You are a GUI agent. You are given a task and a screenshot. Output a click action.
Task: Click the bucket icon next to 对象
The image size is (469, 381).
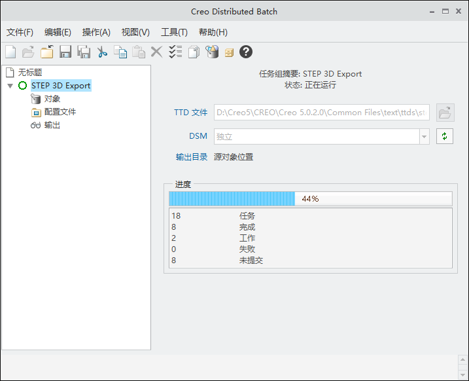click(x=35, y=99)
